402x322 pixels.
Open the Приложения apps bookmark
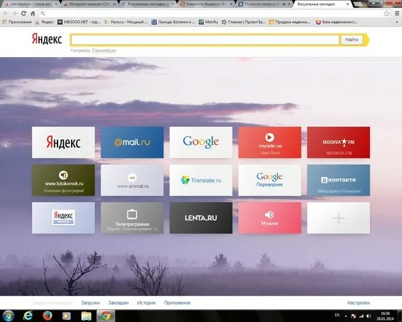click(17, 22)
